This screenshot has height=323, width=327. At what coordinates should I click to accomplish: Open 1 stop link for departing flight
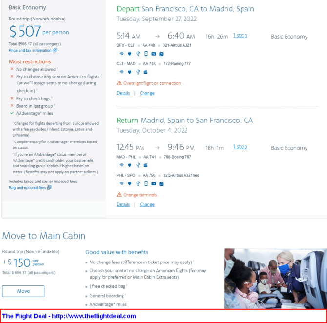point(240,36)
